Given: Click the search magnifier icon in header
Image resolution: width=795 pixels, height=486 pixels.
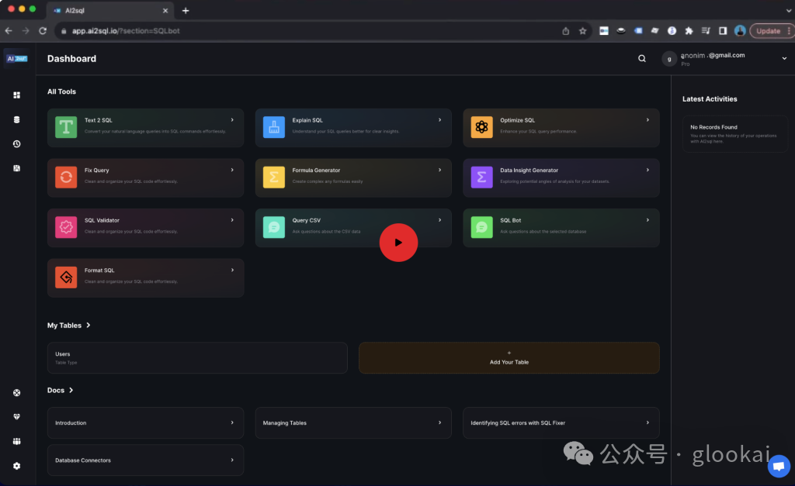Looking at the screenshot, I should tap(642, 59).
